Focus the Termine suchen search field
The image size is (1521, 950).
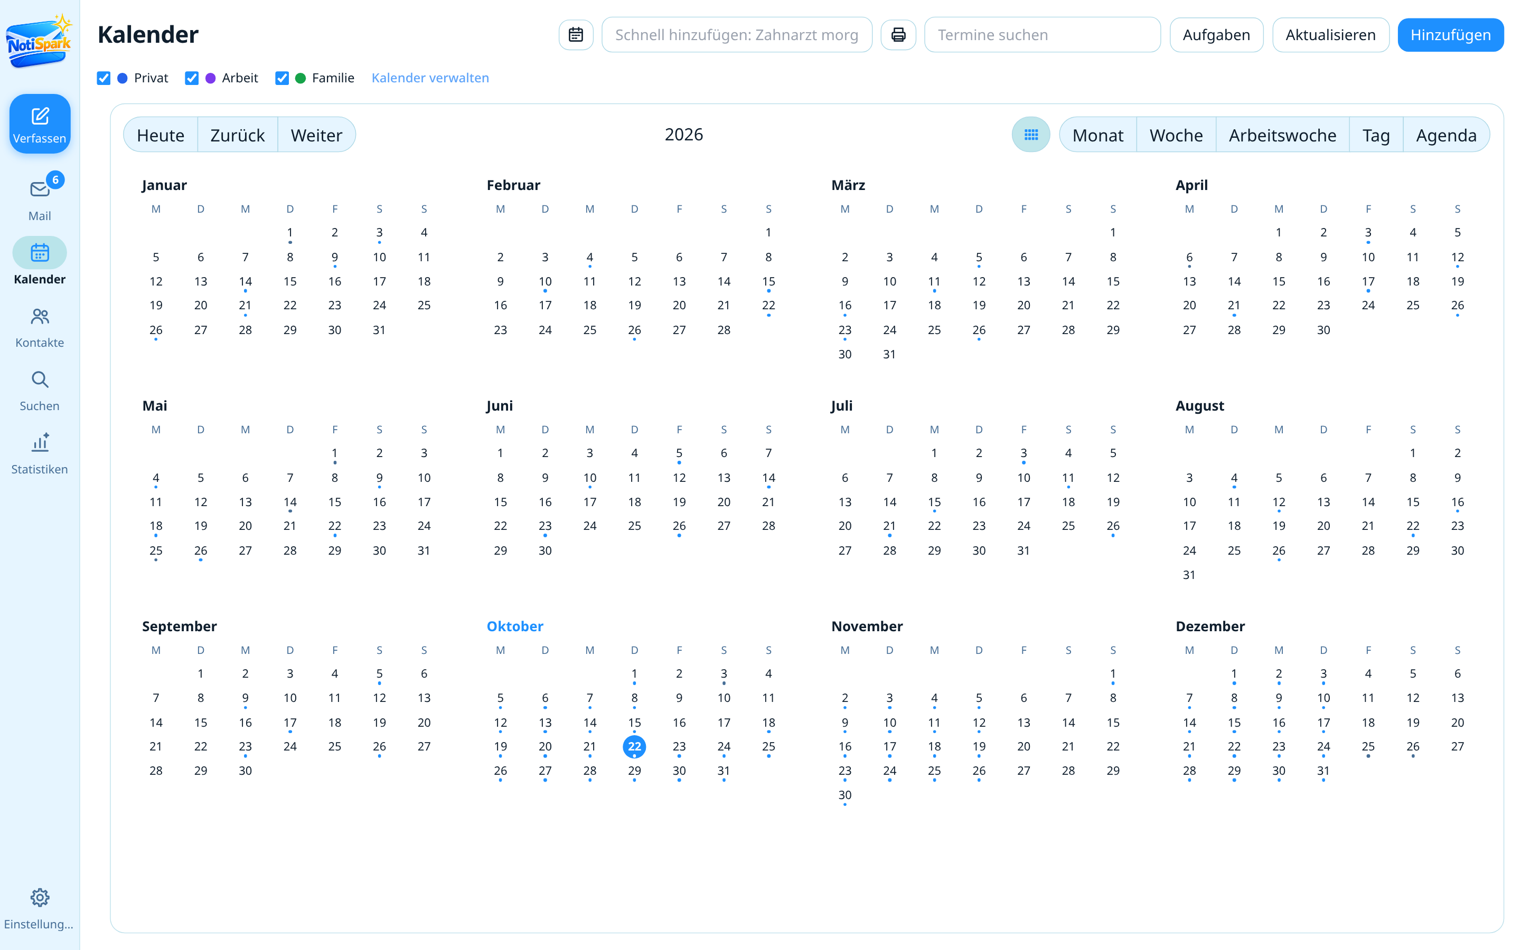tap(1042, 34)
